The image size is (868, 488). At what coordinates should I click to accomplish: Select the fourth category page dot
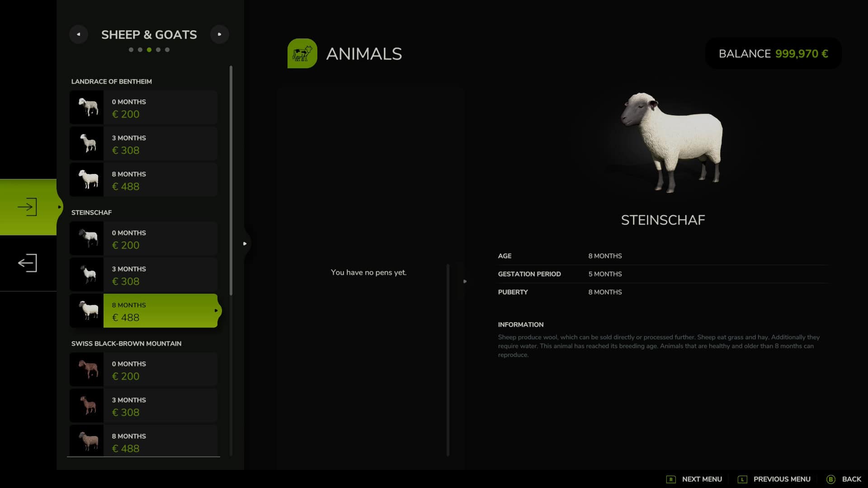click(158, 50)
